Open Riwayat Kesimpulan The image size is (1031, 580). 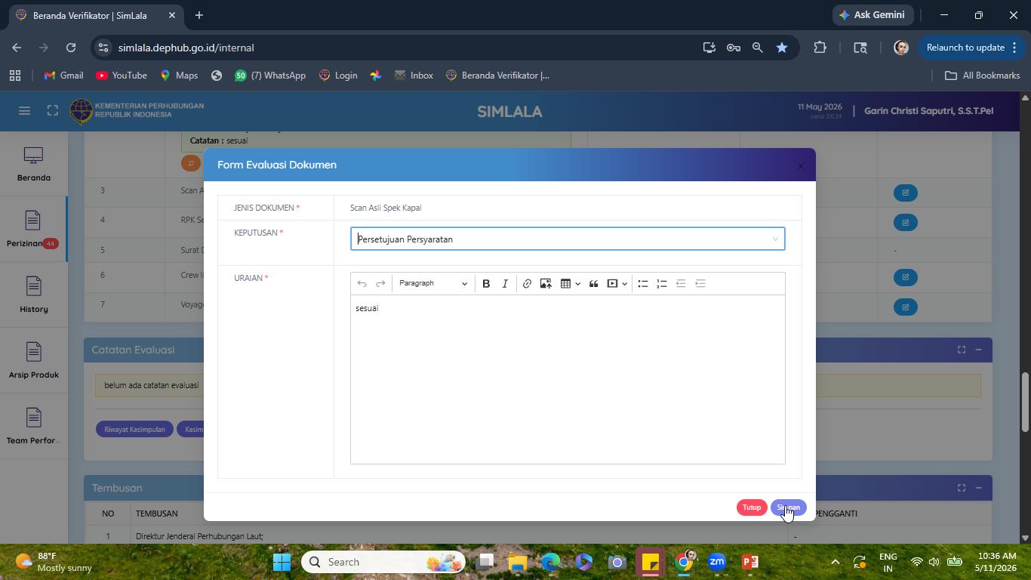tap(134, 429)
